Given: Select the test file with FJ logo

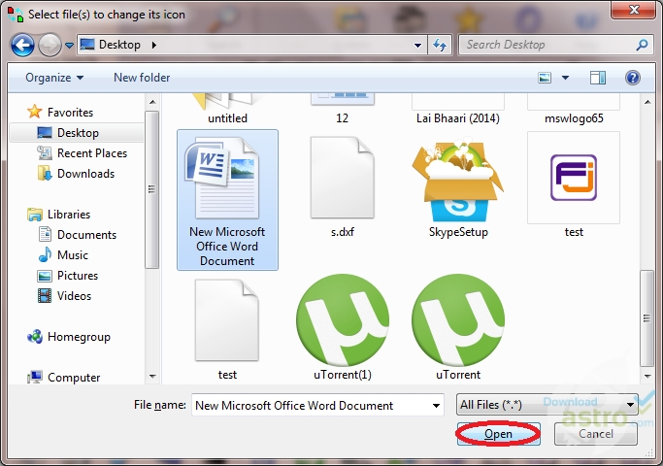Looking at the screenshot, I should point(574,185).
